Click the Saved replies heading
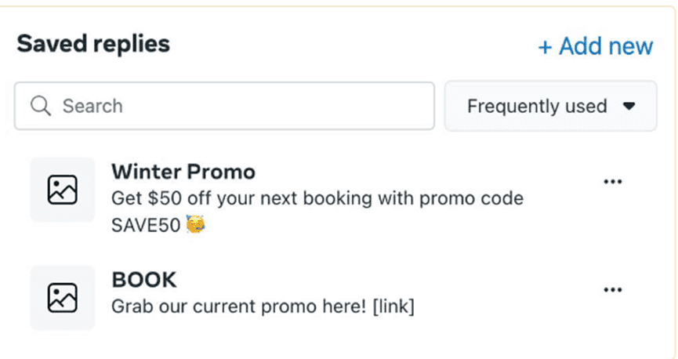 (x=93, y=44)
